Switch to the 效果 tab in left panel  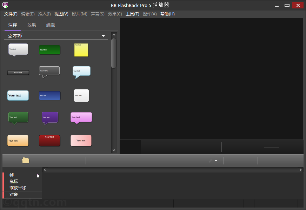(32, 25)
